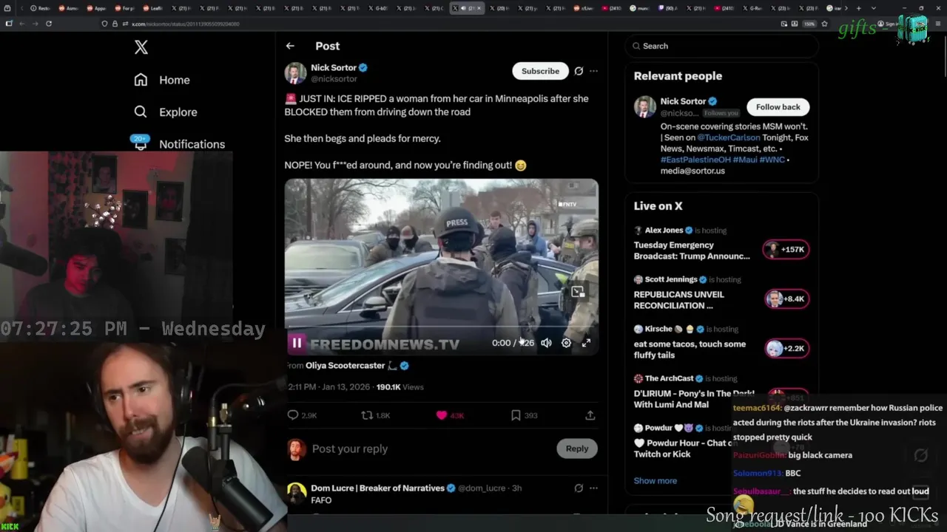Open The ArchCast D'LIRIUM broadcast
Viewport: 947px width, 532px height.
click(694, 399)
